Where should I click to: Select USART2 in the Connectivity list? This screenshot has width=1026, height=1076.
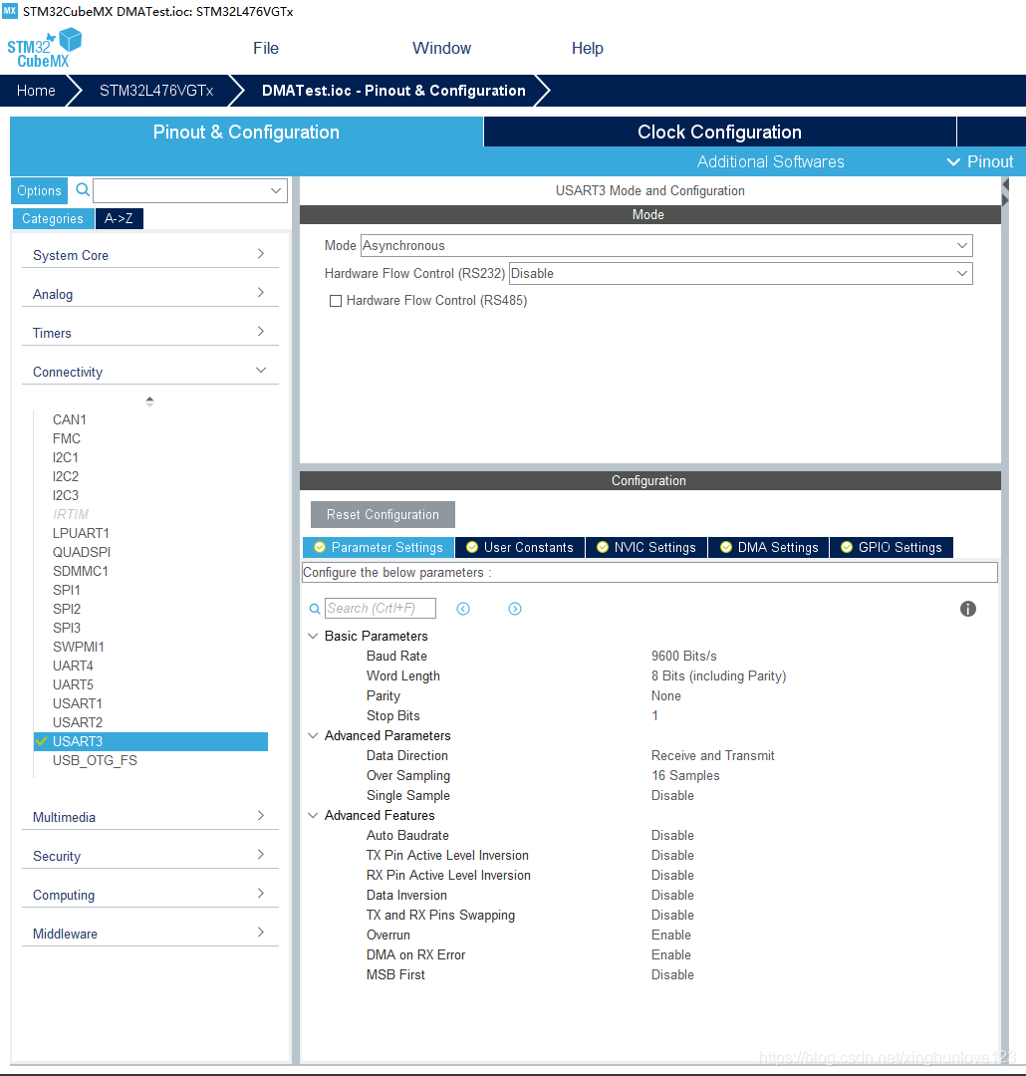tap(78, 722)
